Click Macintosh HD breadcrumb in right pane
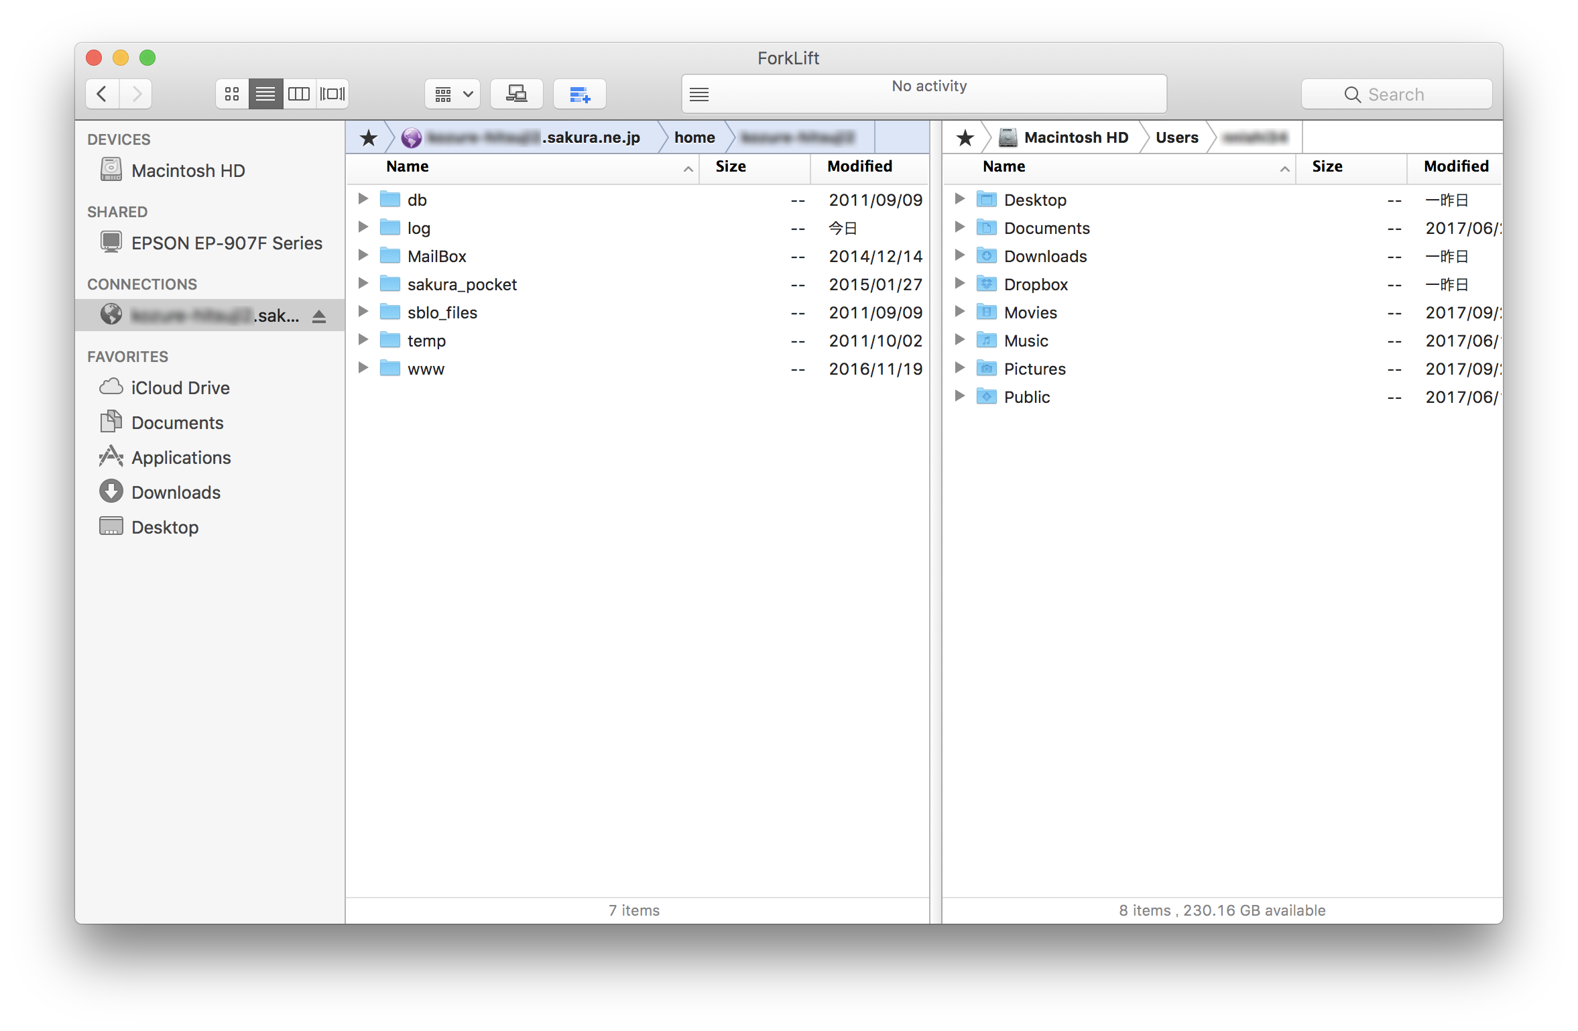 [x=1064, y=137]
